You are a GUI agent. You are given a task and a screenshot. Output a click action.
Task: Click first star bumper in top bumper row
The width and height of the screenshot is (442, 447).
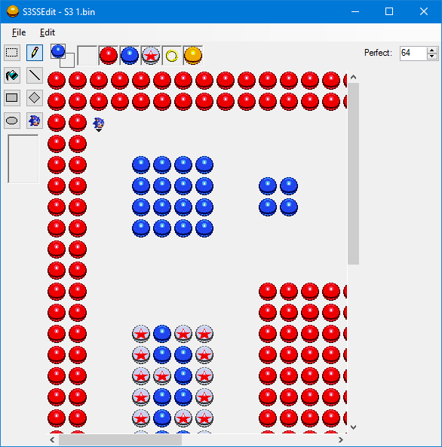coord(141,333)
